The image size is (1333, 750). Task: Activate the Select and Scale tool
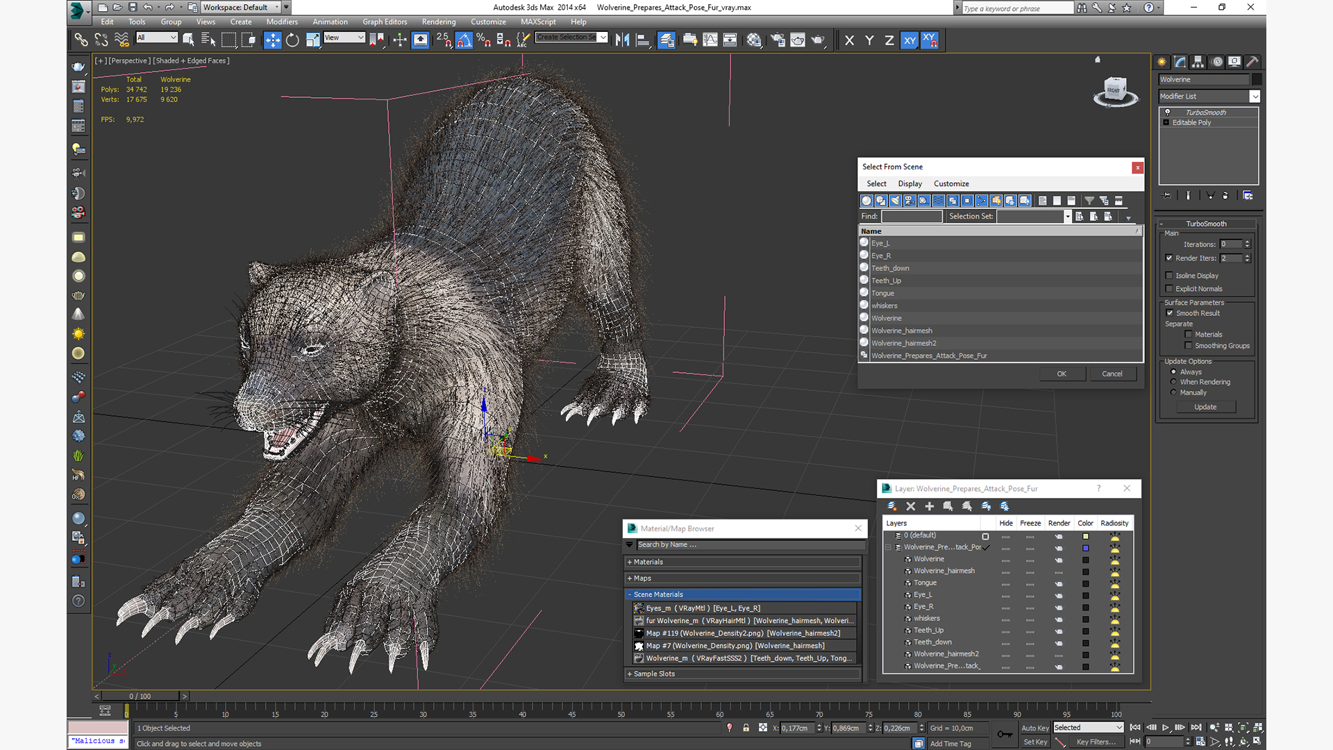point(313,40)
